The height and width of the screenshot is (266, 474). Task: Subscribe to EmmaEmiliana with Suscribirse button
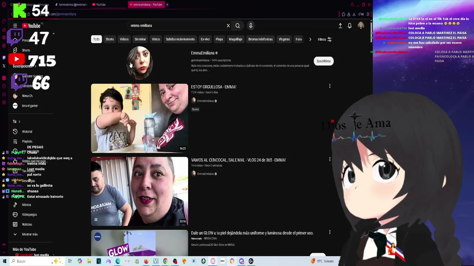point(324,61)
